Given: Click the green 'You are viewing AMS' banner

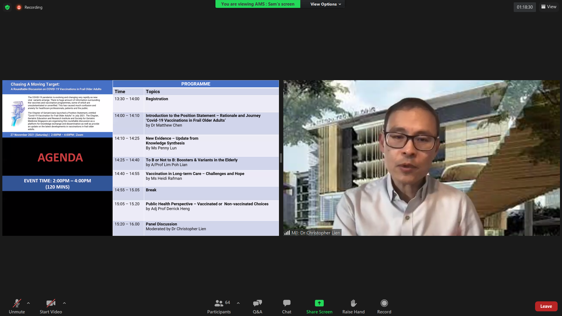Looking at the screenshot, I should coord(258,4).
